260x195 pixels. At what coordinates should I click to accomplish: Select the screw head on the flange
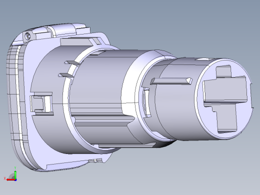[27, 36]
